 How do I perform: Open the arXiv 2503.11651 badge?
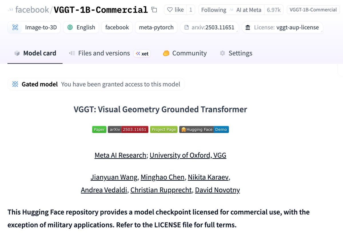[x=128, y=129]
